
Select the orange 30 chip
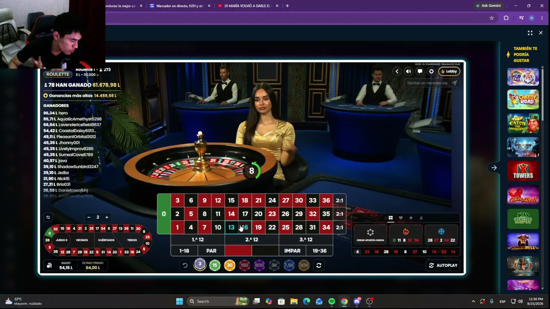(x=229, y=265)
